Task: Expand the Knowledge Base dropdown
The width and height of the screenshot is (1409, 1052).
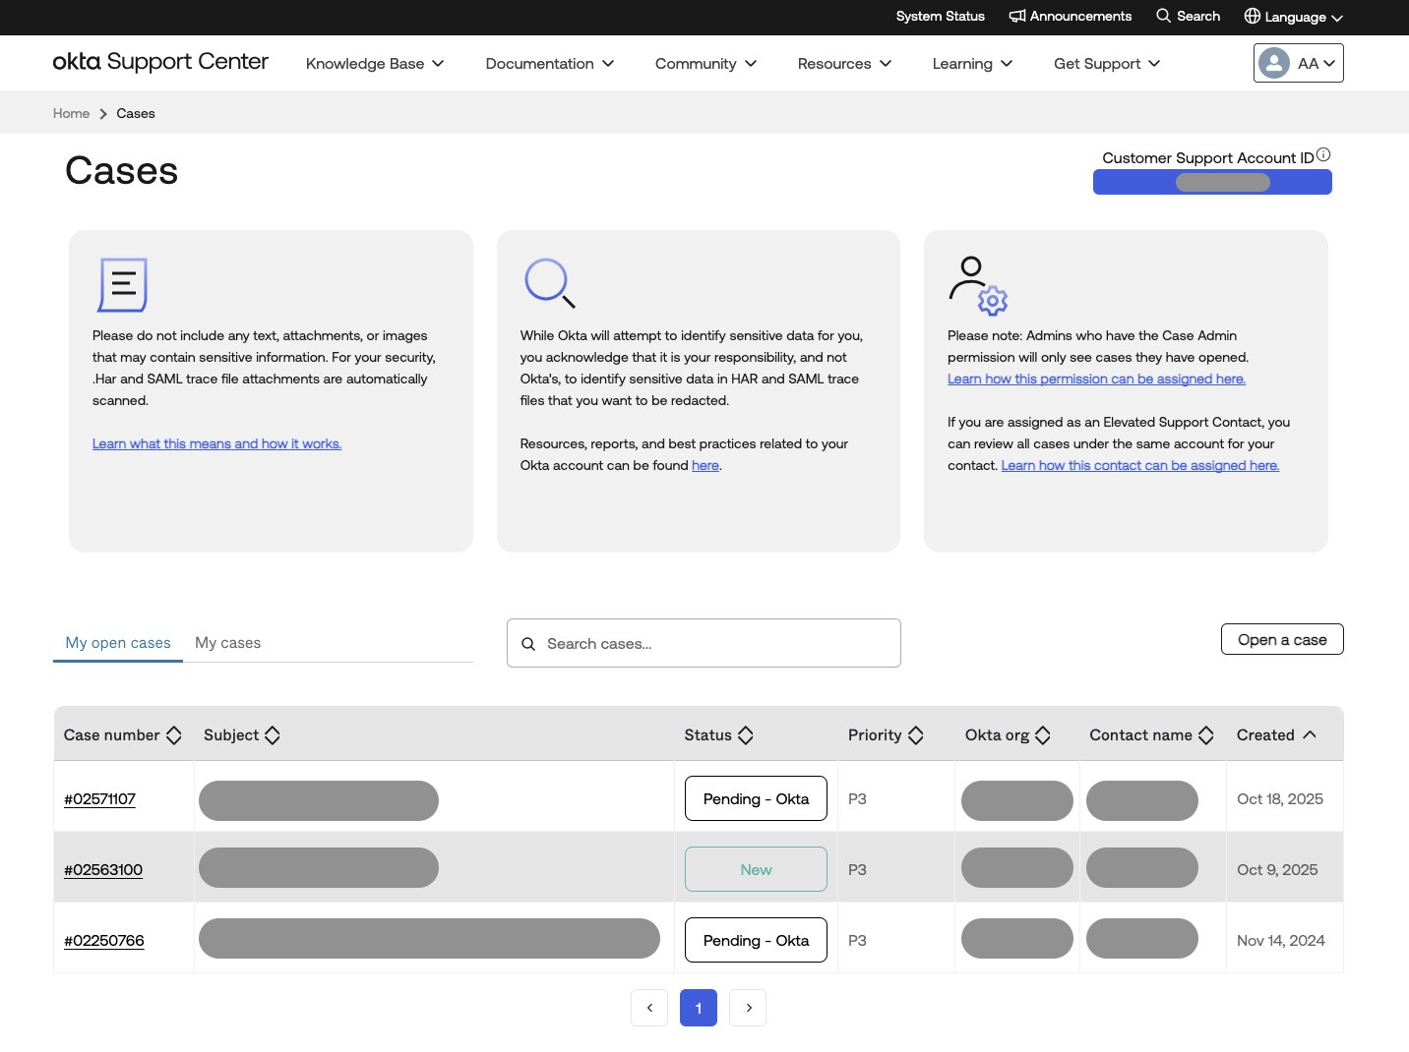Action: [374, 63]
